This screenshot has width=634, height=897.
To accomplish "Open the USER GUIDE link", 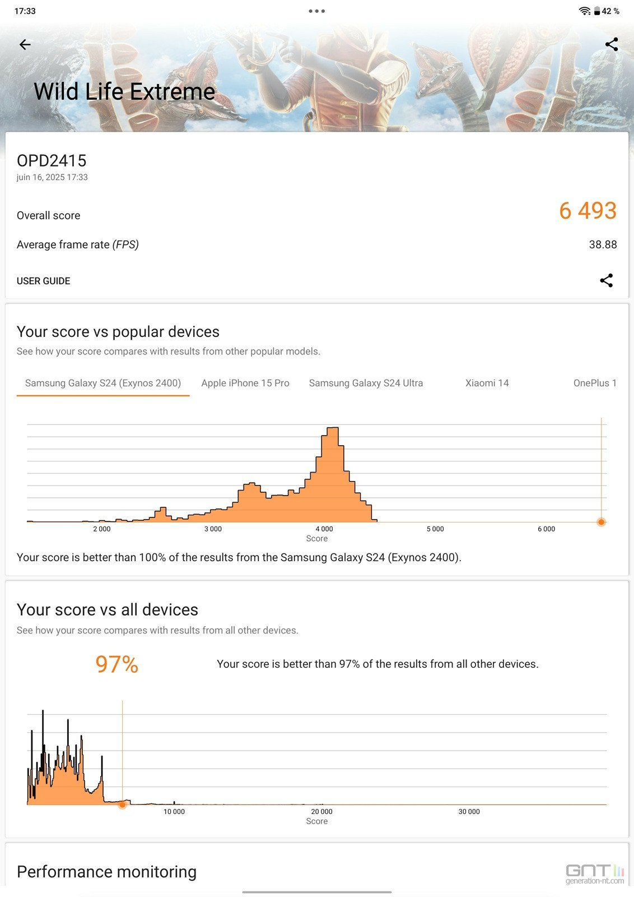I will pos(44,281).
